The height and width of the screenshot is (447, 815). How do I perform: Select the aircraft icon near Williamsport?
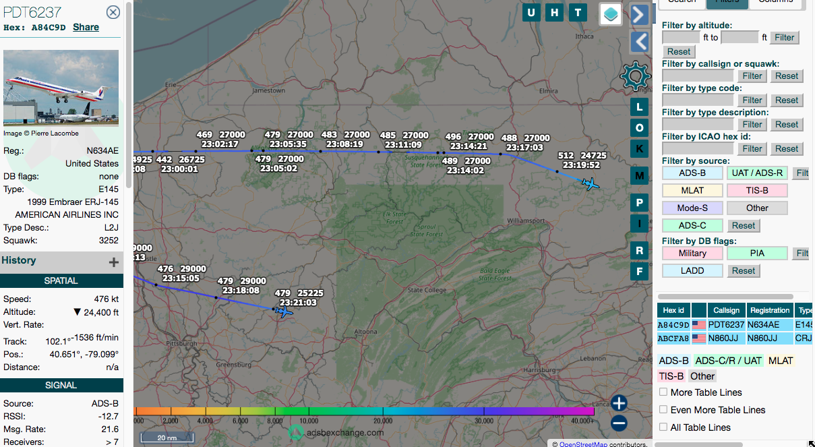click(x=591, y=183)
